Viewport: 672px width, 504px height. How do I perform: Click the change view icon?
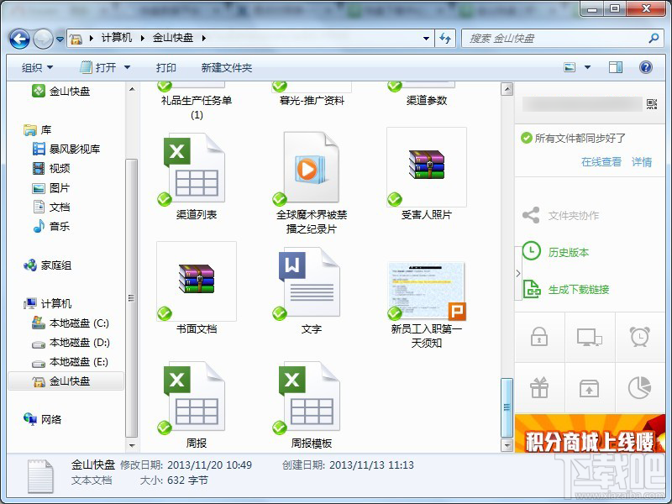[x=570, y=67]
